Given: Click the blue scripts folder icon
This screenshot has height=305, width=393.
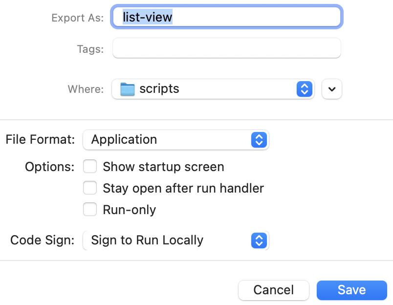Looking at the screenshot, I should coord(127,89).
